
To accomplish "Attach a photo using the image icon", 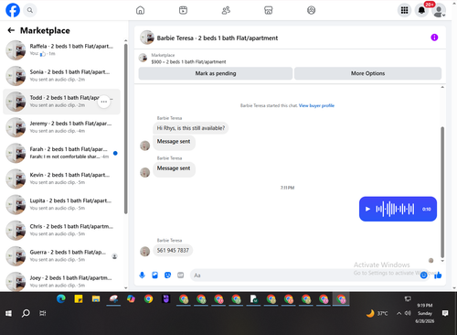I will (154, 276).
